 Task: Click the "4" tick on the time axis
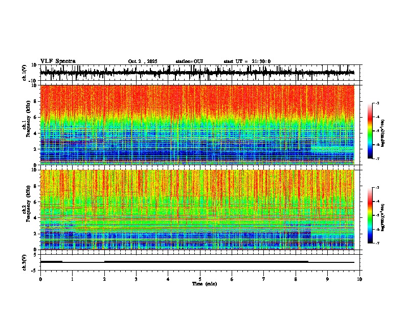coord(168,279)
